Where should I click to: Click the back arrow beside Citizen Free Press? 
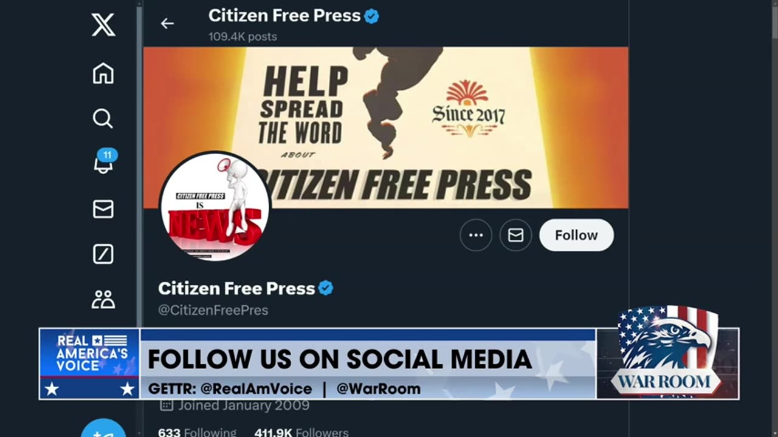167,24
